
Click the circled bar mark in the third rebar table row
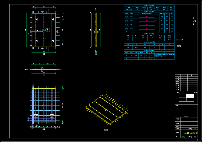[x=127, y=25]
